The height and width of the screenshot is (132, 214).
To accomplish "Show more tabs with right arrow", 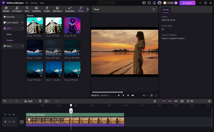I will (88, 9).
